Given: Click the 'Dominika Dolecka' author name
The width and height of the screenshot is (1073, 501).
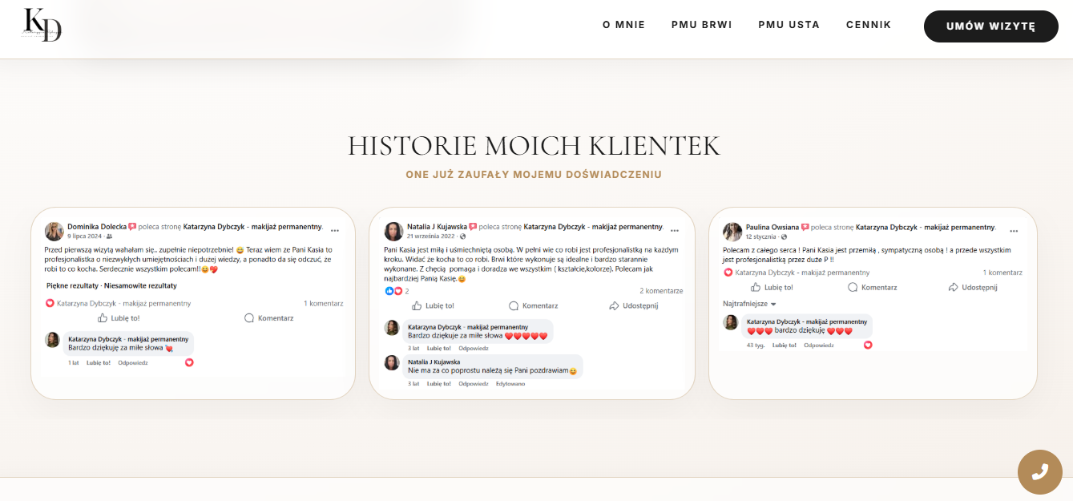Looking at the screenshot, I should click(x=97, y=227).
